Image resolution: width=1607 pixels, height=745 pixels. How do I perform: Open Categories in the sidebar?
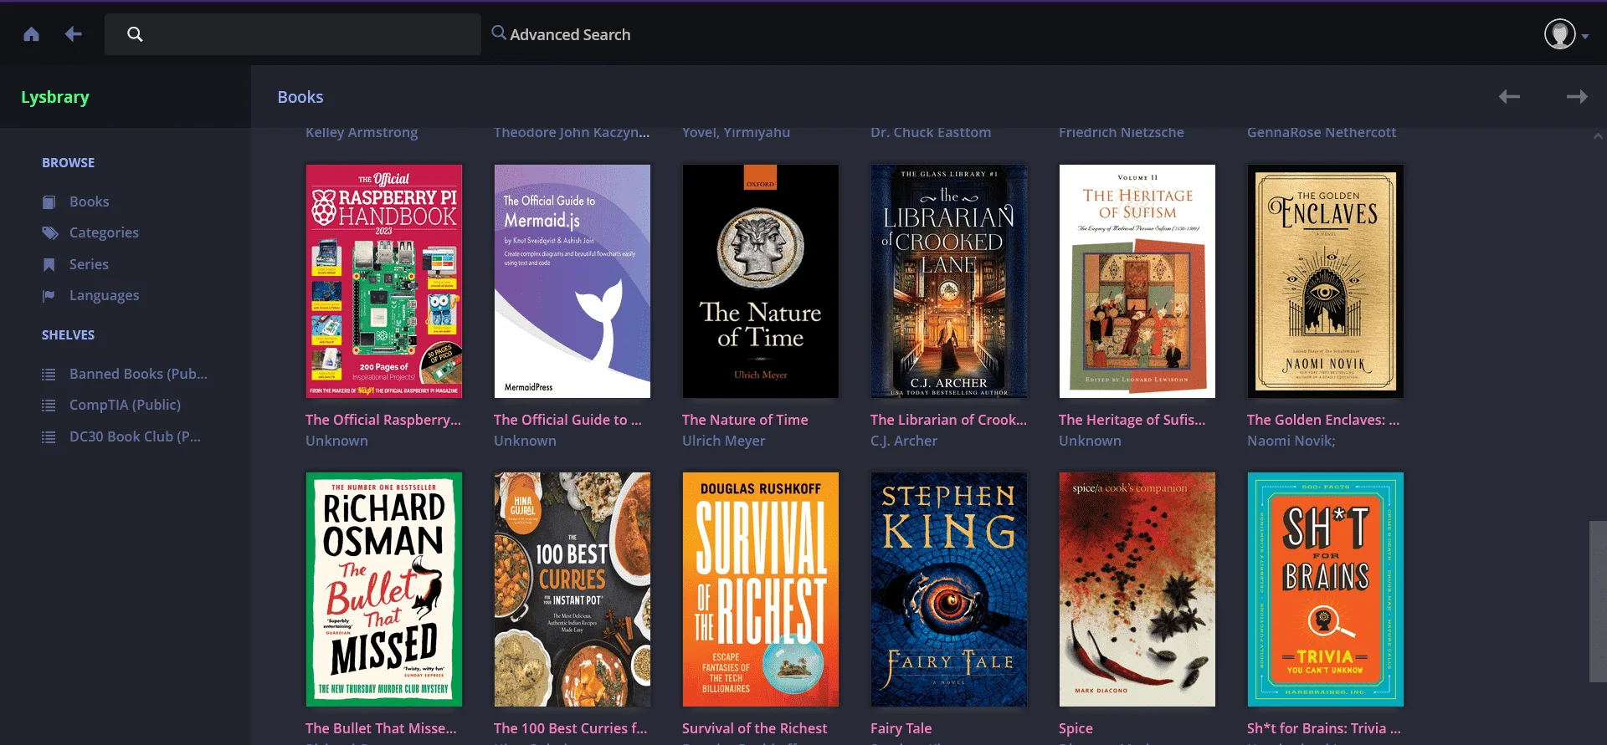(x=104, y=232)
